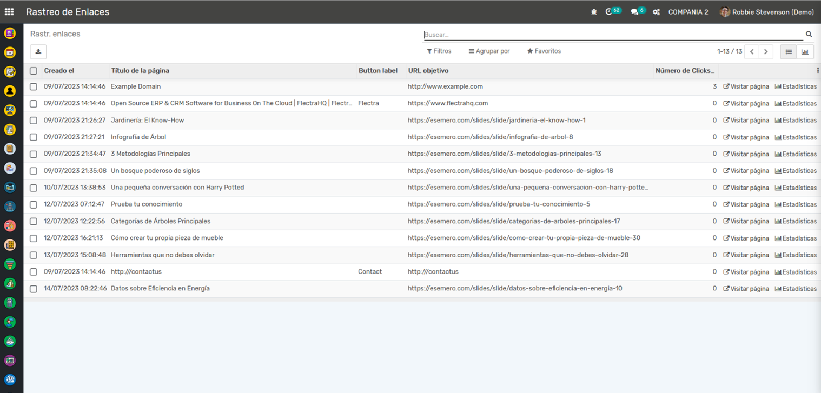This screenshot has height=393, width=821.
Task: Check the http:///contactus row checkbox
Action: pos(34,272)
